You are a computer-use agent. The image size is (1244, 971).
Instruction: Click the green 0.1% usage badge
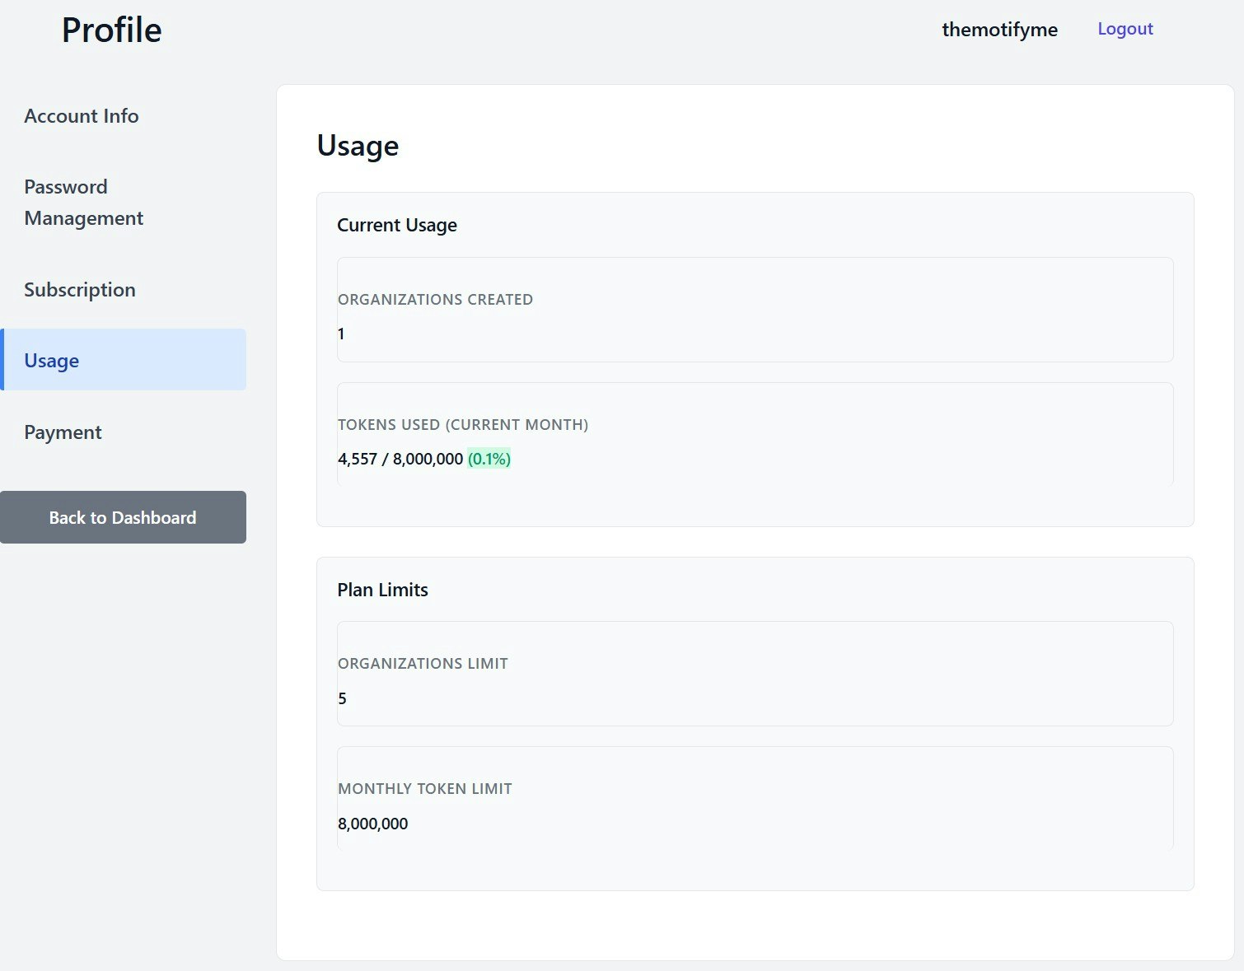pos(488,459)
